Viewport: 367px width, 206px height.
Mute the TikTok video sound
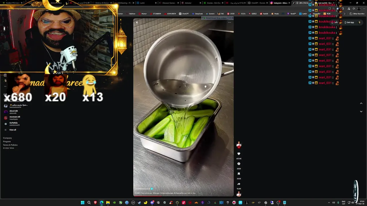pos(137,22)
